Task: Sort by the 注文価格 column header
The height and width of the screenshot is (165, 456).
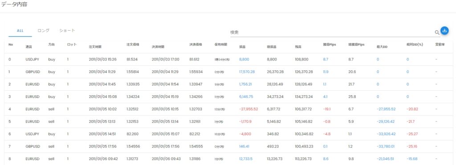Action: [133, 44]
